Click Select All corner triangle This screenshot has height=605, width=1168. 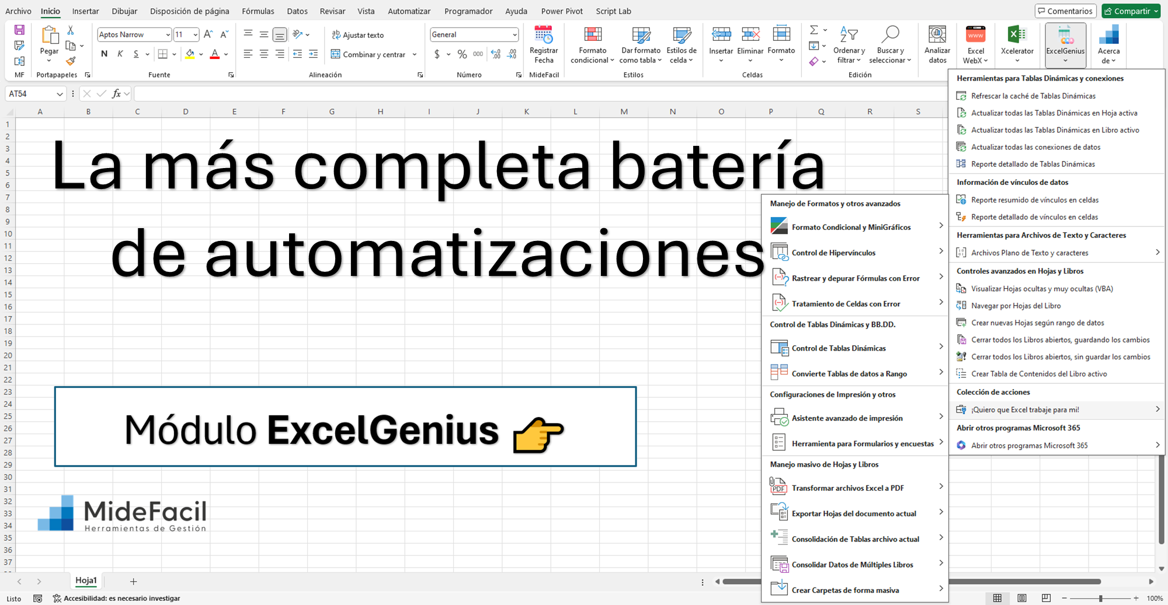click(x=9, y=111)
